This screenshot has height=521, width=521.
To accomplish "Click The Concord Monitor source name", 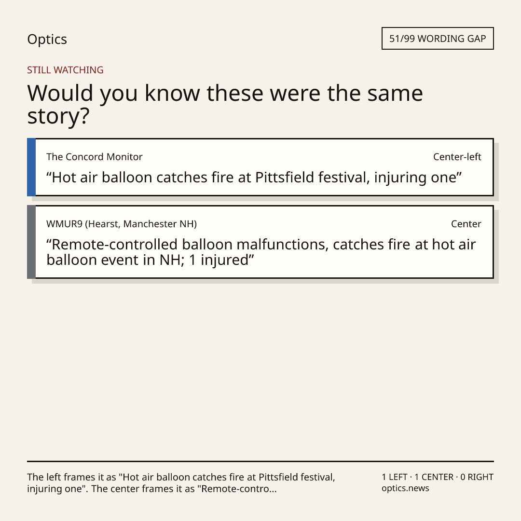I will pyautogui.click(x=95, y=157).
